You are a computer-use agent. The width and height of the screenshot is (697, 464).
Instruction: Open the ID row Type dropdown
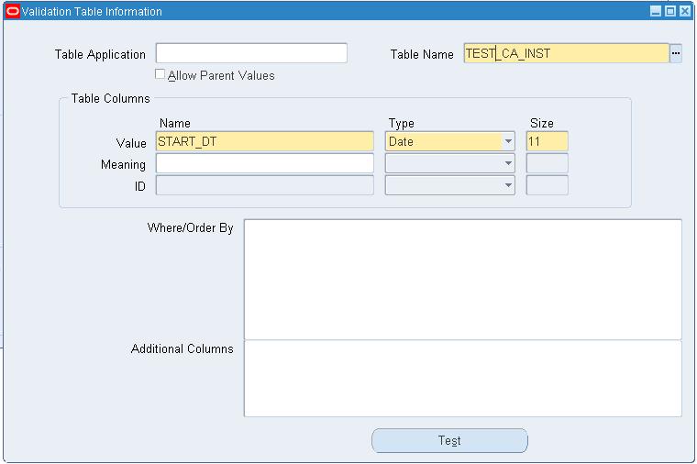[508, 185]
